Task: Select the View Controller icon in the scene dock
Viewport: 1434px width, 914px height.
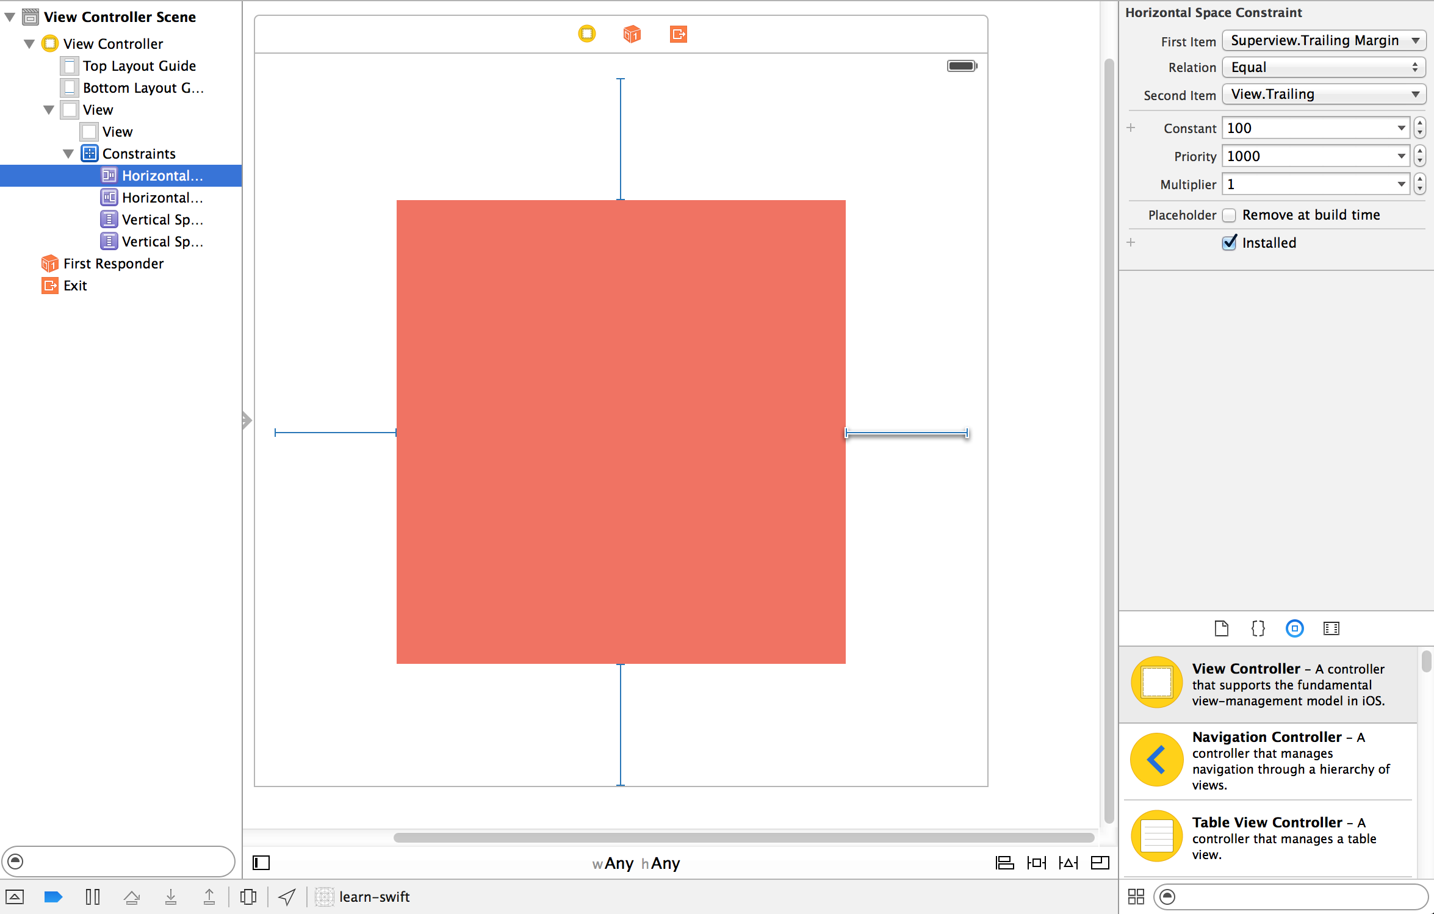Action: tap(586, 34)
